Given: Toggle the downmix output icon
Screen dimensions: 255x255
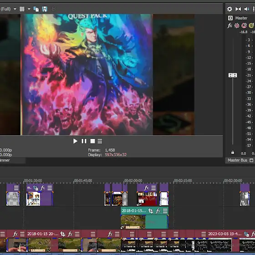Looking at the screenshot, I should pos(238,9).
